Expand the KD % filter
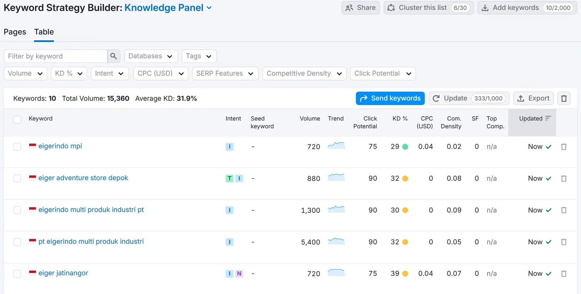This screenshot has height=294, width=581. pos(69,73)
